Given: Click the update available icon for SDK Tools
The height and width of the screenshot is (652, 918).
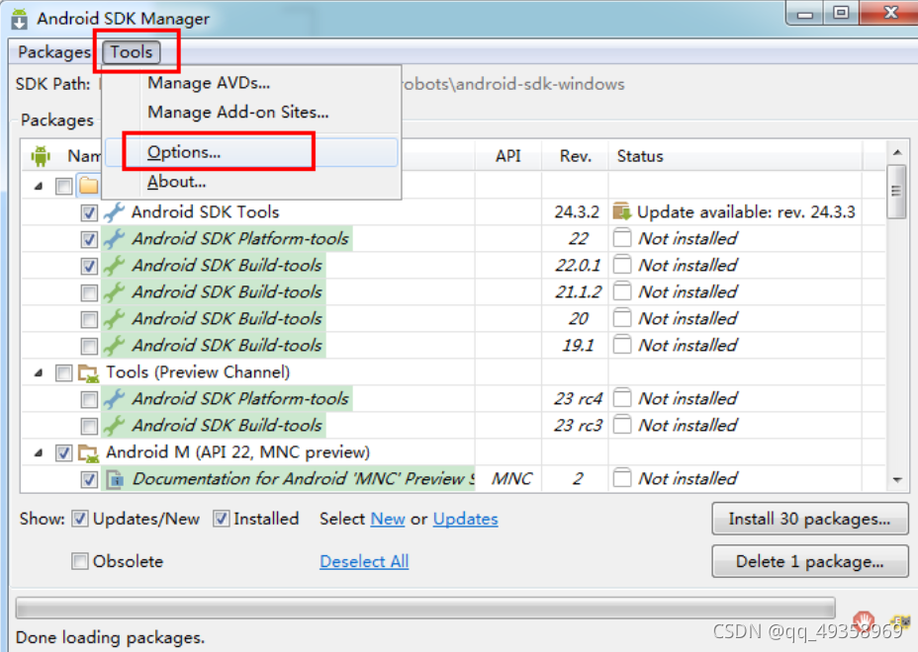Looking at the screenshot, I should (621, 211).
